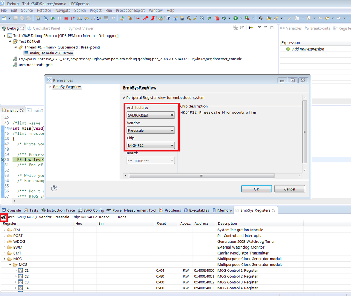
Task: Click the Preferences vertical scrollbar
Action: 304,132
